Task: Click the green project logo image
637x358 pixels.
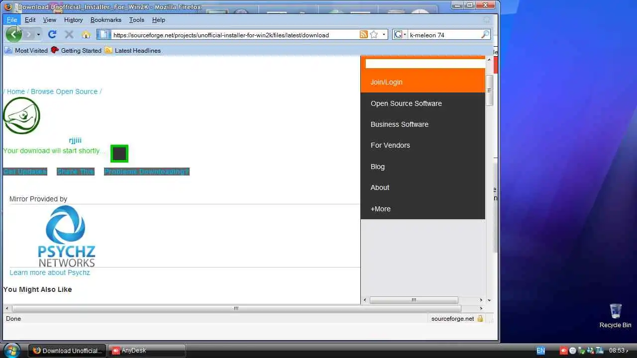Action: tap(21, 115)
